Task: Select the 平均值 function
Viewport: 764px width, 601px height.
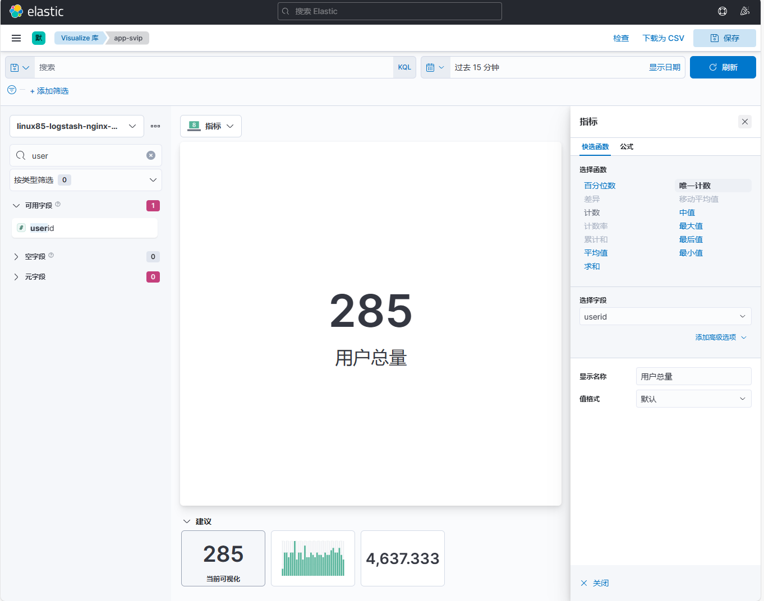Action: coord(596,253)
